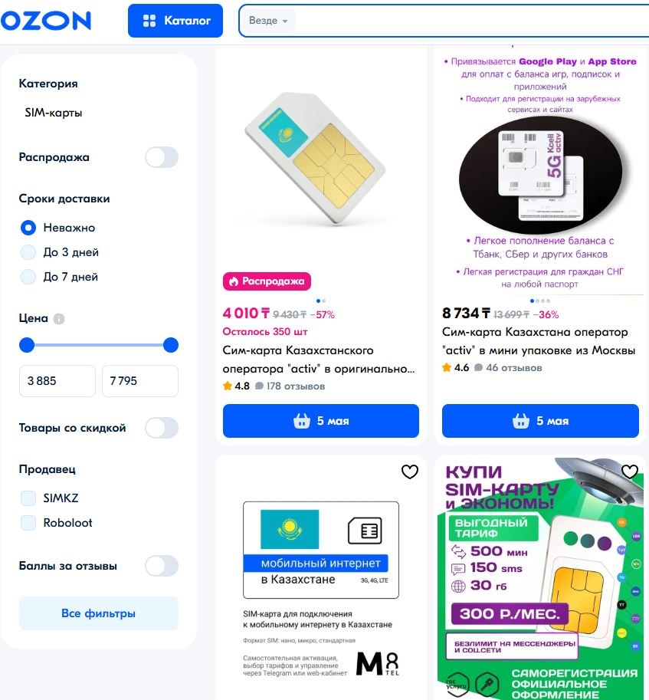
Task: Click the right price slider handle
Action: click(171, 345)
